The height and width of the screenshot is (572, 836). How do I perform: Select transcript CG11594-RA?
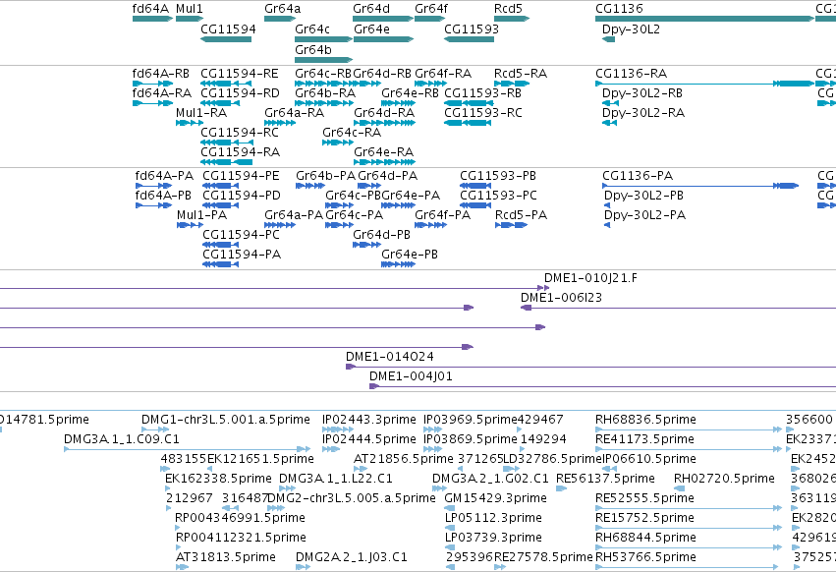tap(227, 162)
